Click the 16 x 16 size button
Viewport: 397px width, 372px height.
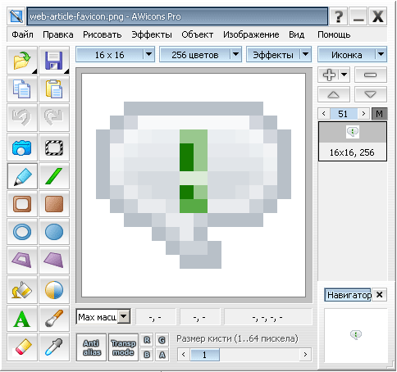(110, 55)
